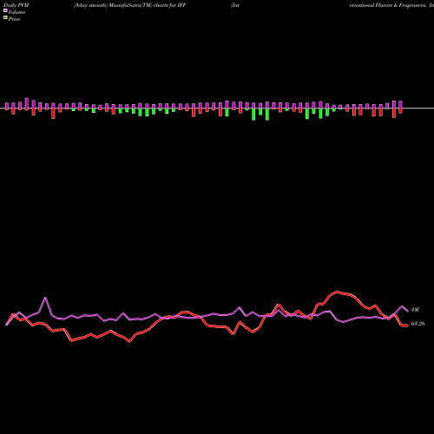Click the Price legend label
Image resolution: width=434 pixels, height=434 pixels.
coord(14,19)
